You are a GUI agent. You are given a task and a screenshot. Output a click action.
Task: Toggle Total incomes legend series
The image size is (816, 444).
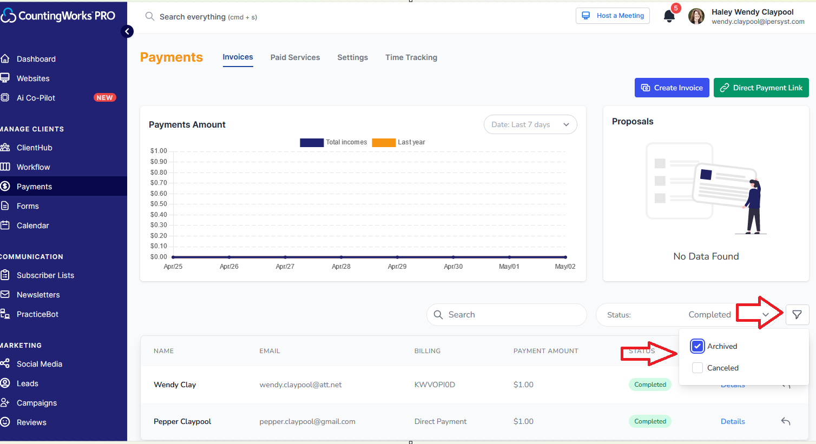tap(333, 142)
